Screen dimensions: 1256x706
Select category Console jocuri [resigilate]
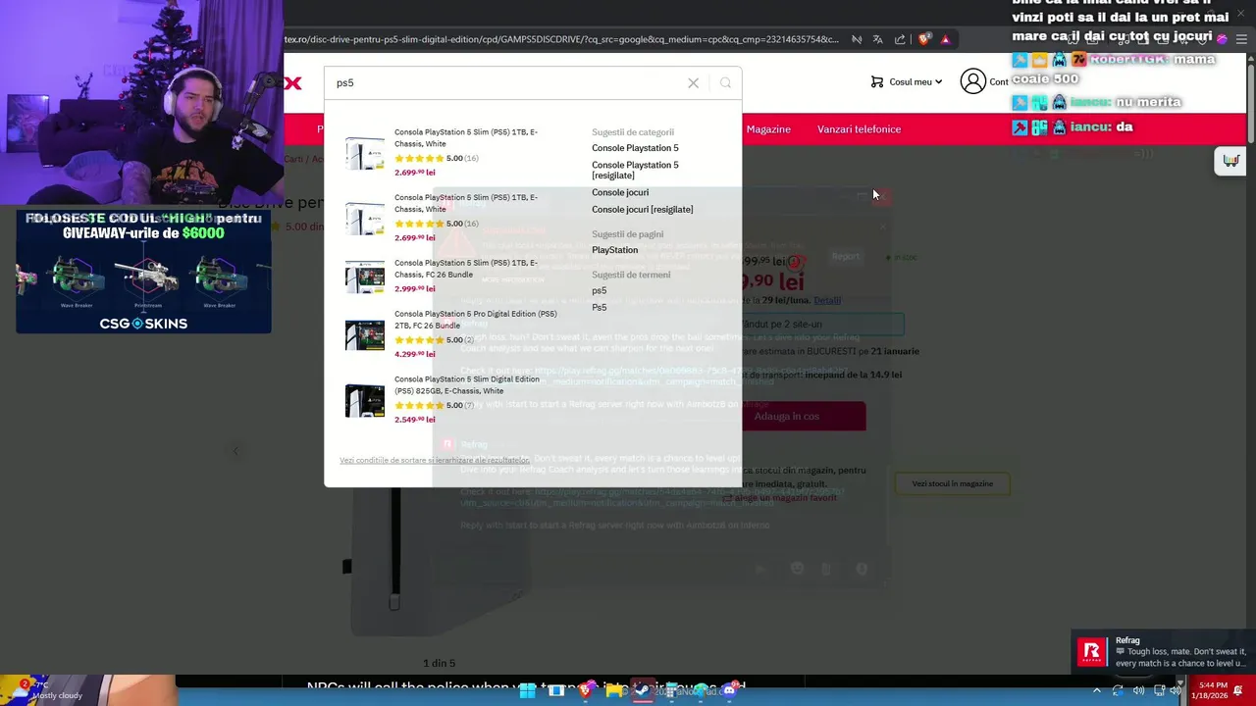click(x=642, y=210)
